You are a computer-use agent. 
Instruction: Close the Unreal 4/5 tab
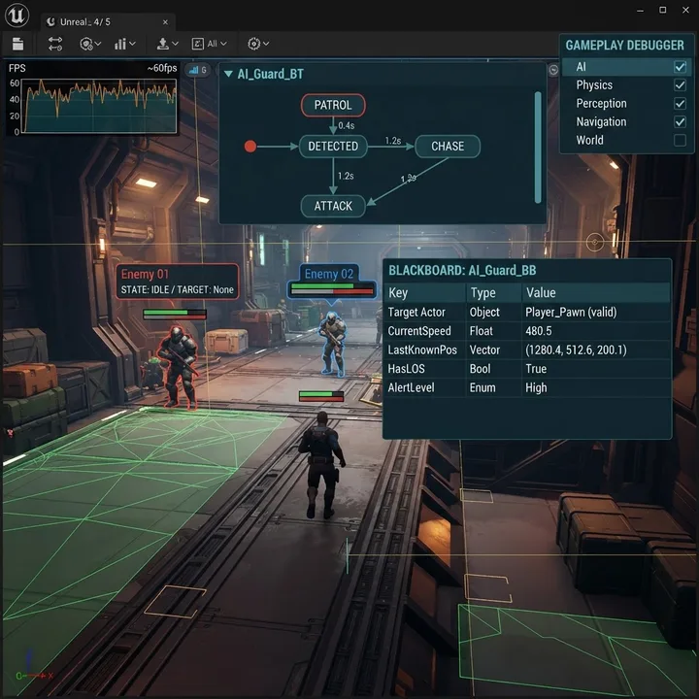[165, 21]
